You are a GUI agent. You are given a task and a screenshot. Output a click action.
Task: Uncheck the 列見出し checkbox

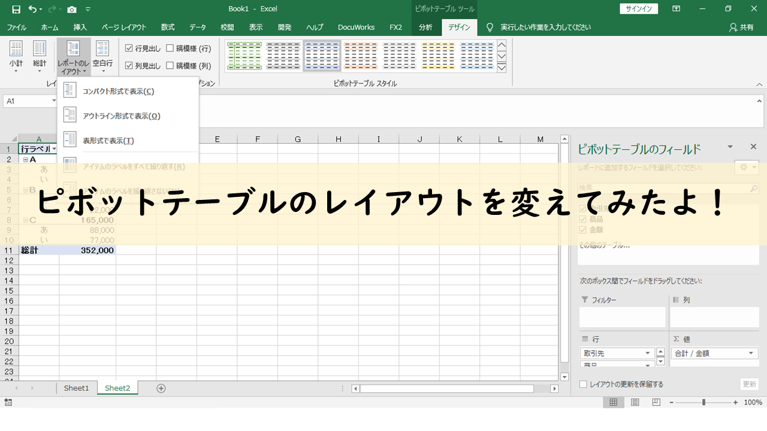pos(129,65)
